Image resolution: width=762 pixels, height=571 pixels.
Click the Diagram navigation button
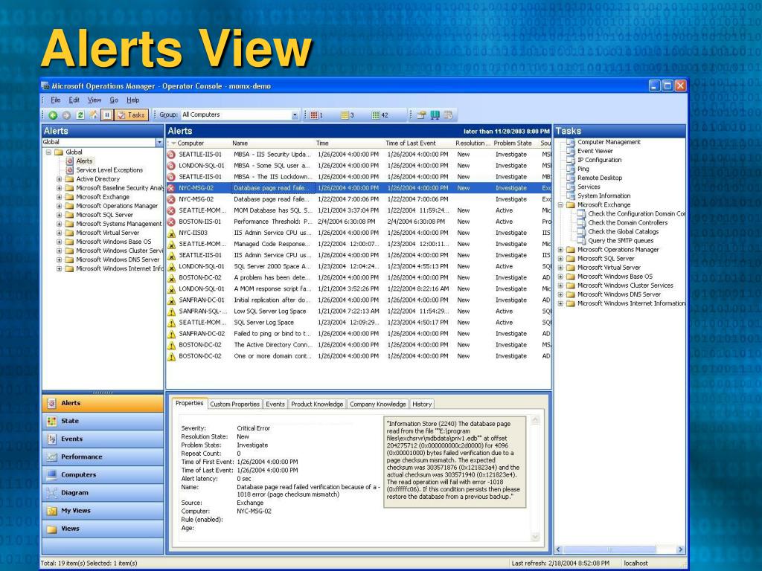[103, 493]
